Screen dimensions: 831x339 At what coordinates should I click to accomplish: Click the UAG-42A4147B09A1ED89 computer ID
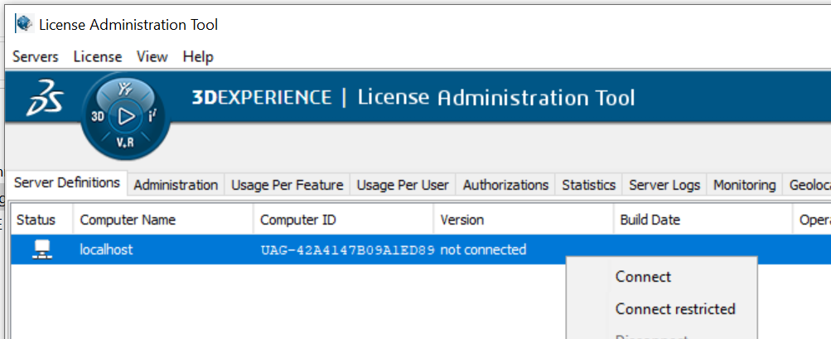348,249
